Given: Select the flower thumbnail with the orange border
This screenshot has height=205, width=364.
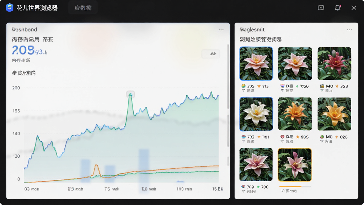Looking at the screenshot, I should 295,164.
